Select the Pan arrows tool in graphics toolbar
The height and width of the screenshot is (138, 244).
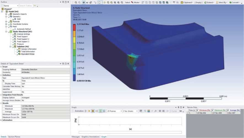(x=104, y=2)
